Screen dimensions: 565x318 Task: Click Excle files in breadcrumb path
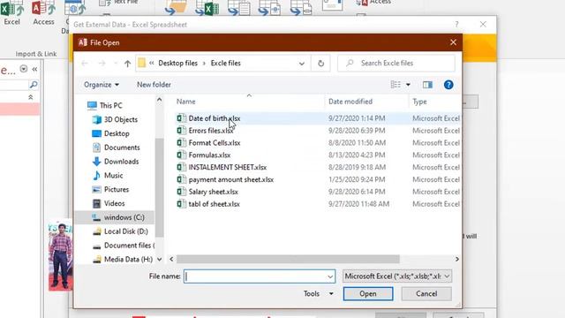click(x=226, y=63)
